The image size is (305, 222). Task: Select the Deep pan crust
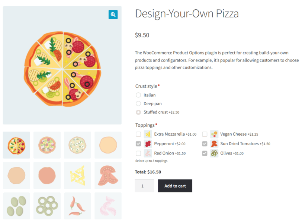[x=138, y=103]
